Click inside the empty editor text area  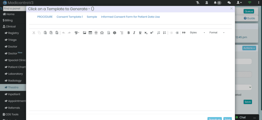(x=130, y=73)
